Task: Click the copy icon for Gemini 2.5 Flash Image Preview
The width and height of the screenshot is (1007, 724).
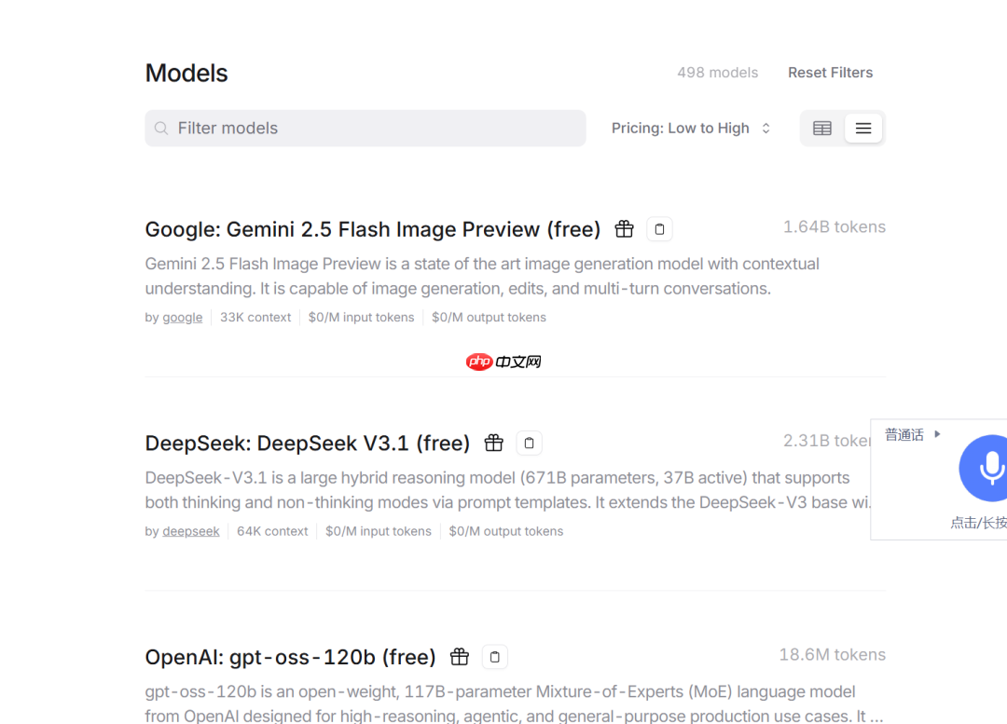Action: pyautogui.click(x=659, y=228)
